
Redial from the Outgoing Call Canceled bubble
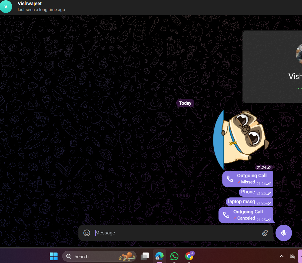tap(246, 215)
